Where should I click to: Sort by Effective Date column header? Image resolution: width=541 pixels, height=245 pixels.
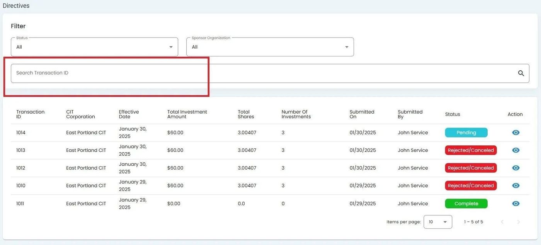(x=129, y=114)
